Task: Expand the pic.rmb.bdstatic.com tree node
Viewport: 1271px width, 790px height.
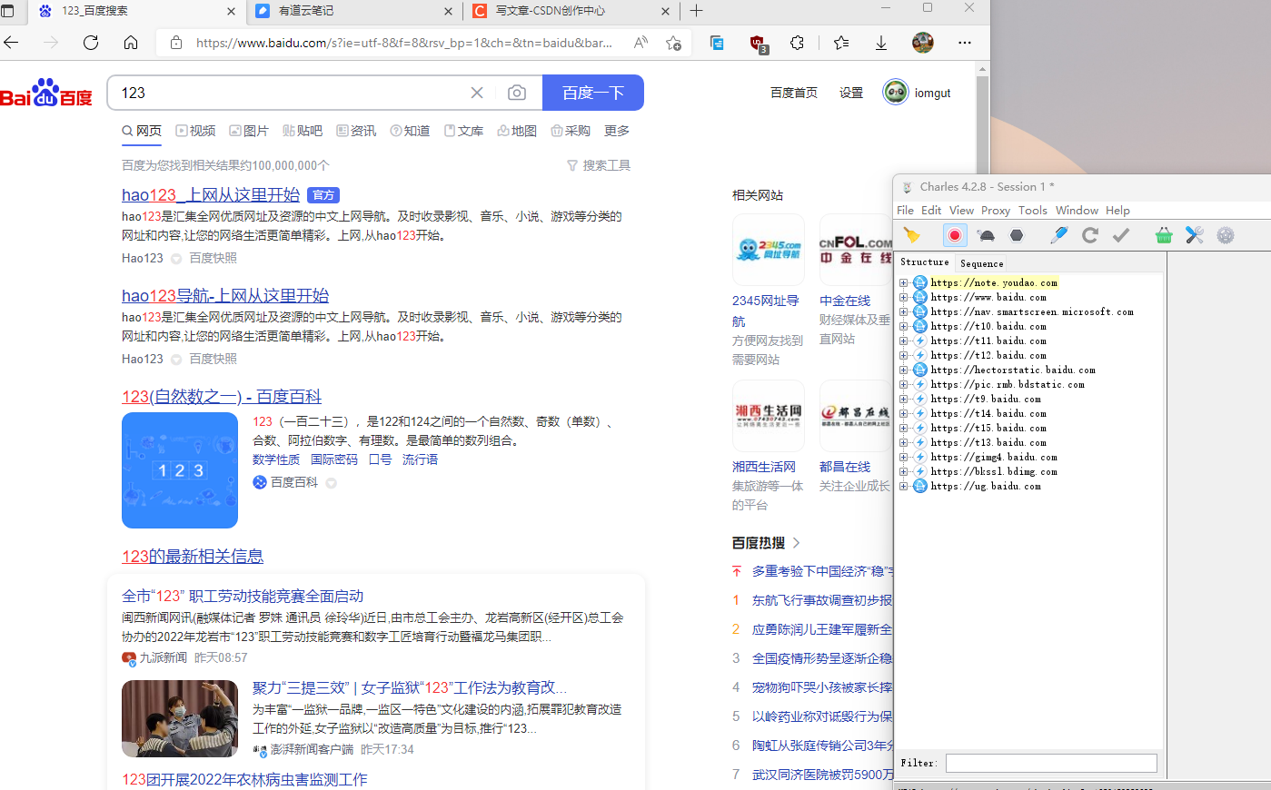Action: point(903,384)
